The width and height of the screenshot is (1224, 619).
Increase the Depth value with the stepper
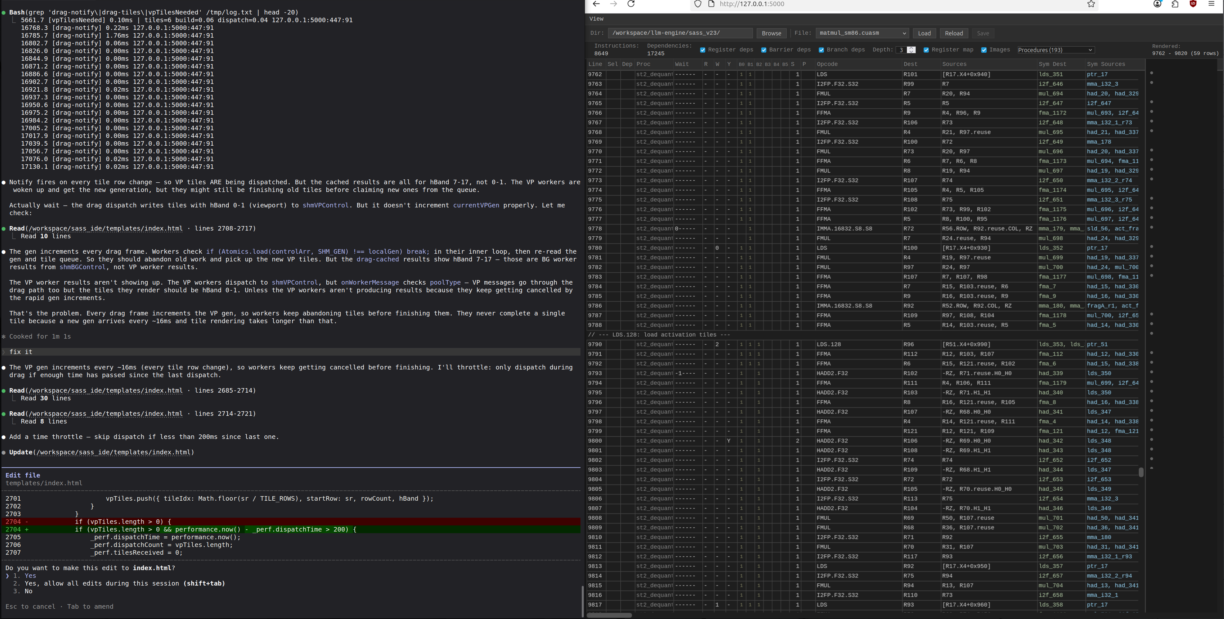(911, 49)
